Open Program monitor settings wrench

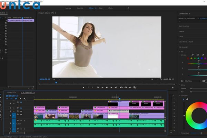(161, 79)
